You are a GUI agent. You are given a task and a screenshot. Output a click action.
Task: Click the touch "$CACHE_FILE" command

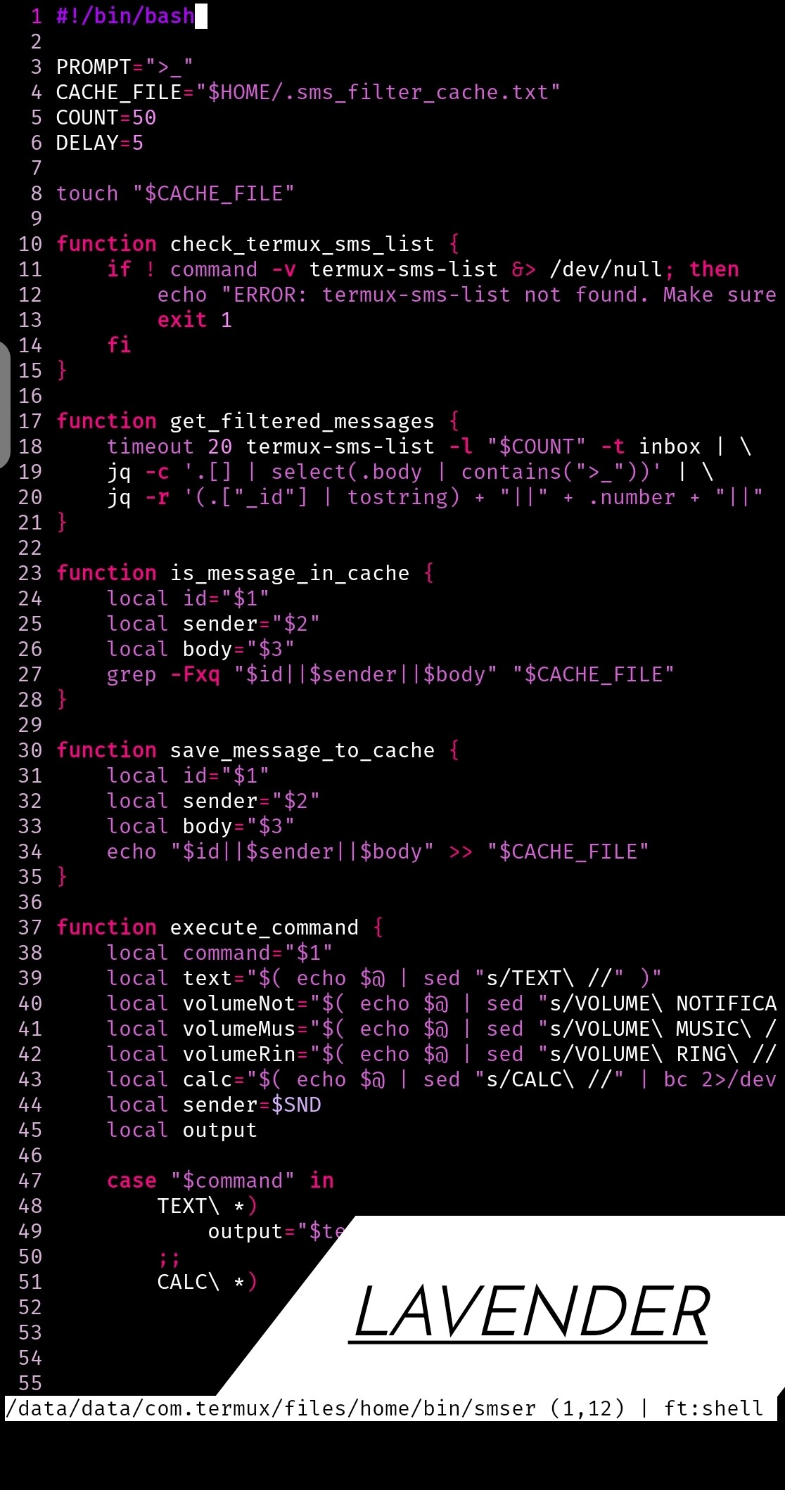175,193
